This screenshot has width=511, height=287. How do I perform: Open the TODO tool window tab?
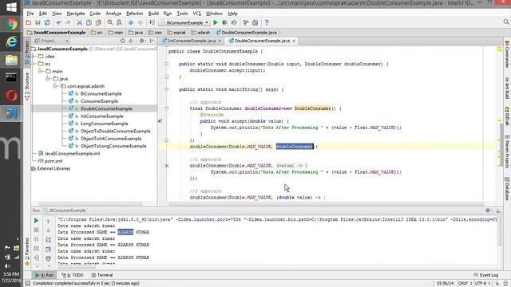pyautogui.click(x=73, y=275)
